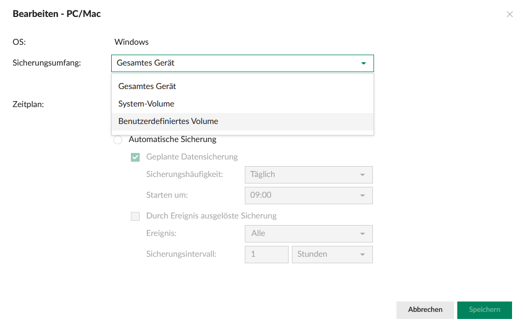Click the arrow beside 09:00 start time
Screen dimensions: 523x325
point(362,196)
